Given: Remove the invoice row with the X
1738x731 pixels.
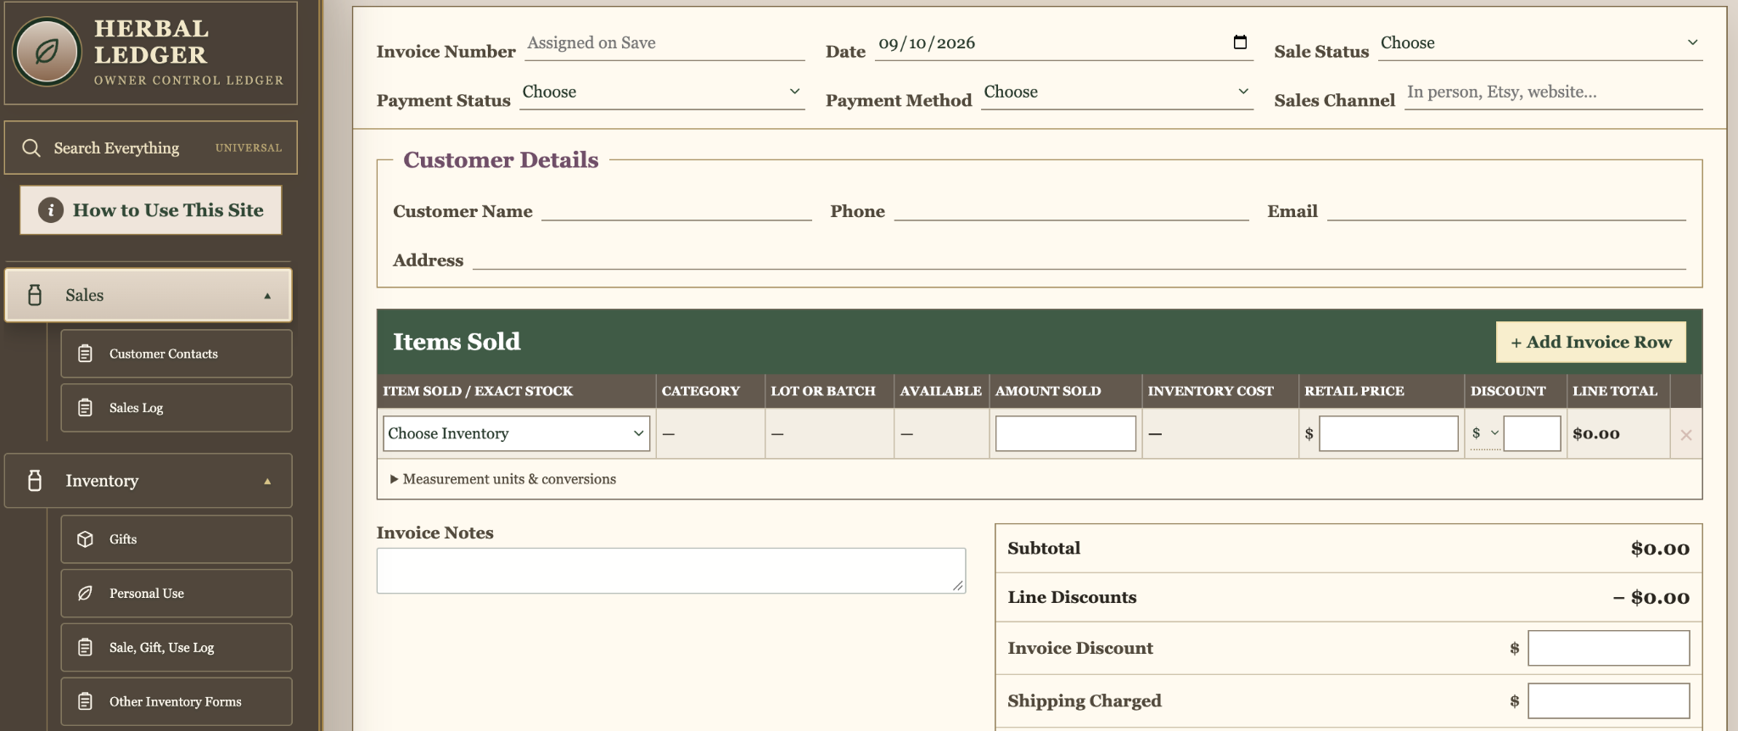Looking at the screenshot, I should [1686, 435].
